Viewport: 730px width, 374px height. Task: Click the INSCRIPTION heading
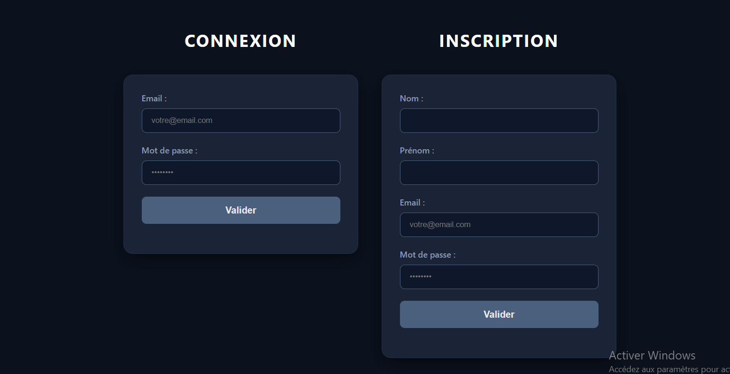click(499, 41)
